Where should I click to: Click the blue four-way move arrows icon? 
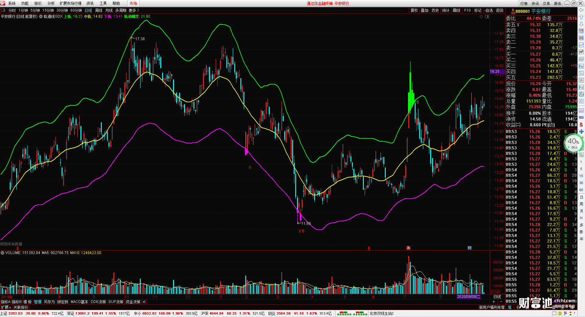(x=581, y=131)
